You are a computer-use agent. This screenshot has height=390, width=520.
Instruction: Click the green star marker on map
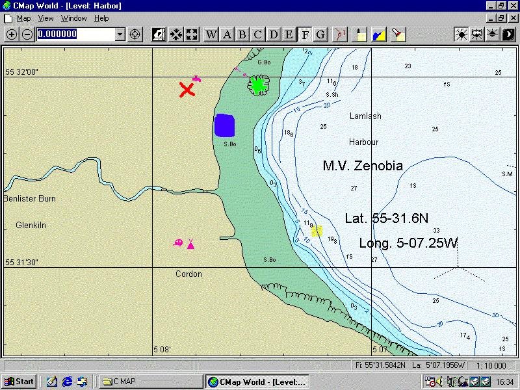(258, 85)
